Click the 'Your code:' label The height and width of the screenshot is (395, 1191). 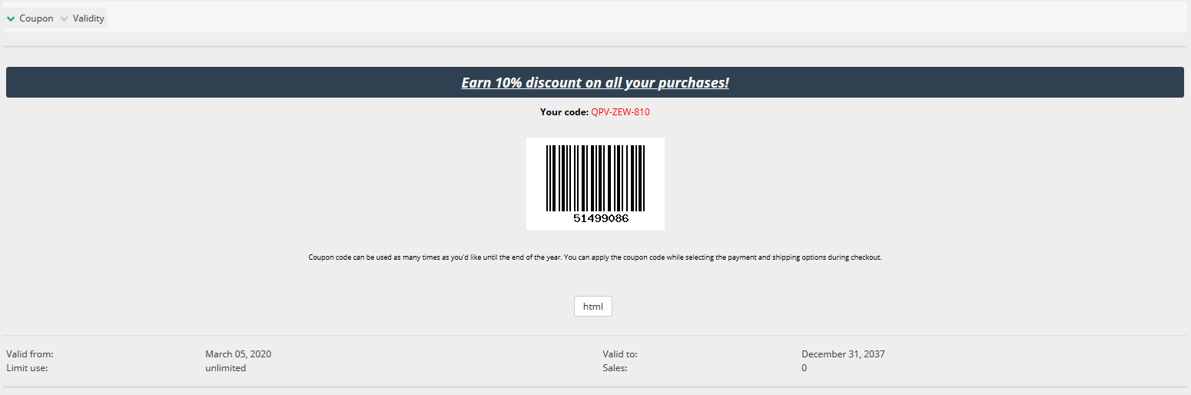564,112
